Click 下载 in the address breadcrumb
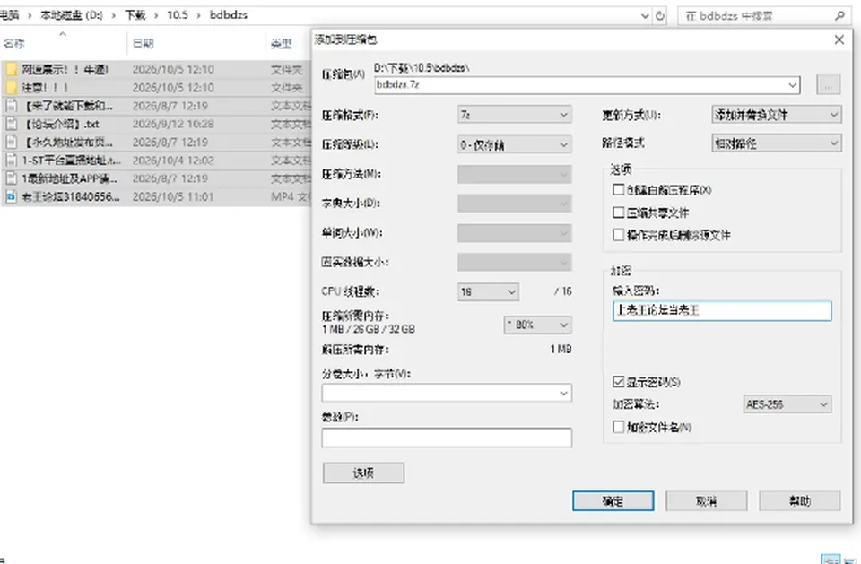This screenshot has height=564, width=861. pos(135,15)
